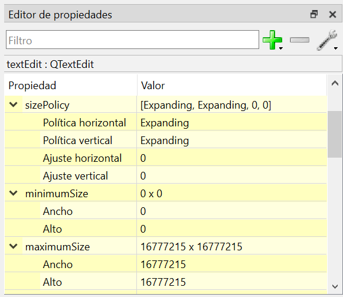Collapse the minimumSize property group

coord(14,193)
